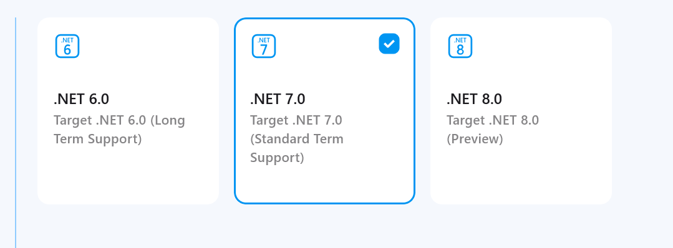Pick the (Preview) framework description
The height and width of the screenshot is (248, 673).
[x=475, y=139]
